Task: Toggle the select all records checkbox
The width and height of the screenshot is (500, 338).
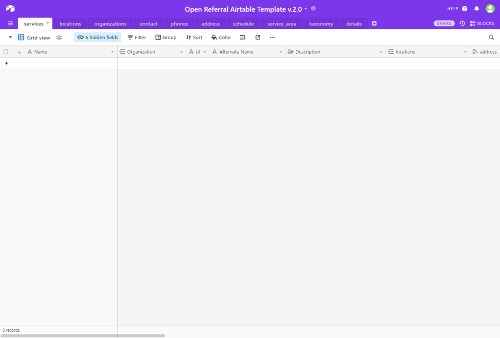Action: 6,51
